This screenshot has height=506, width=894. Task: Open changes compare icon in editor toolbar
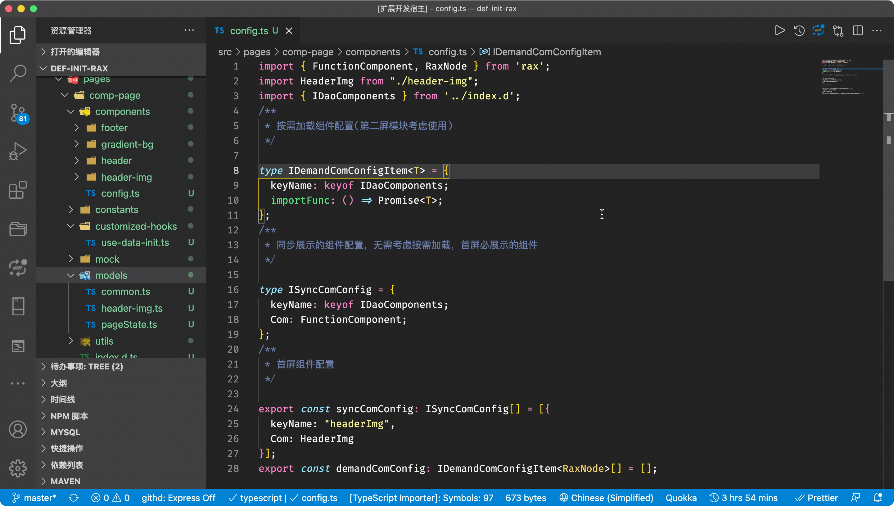(838, 31)
